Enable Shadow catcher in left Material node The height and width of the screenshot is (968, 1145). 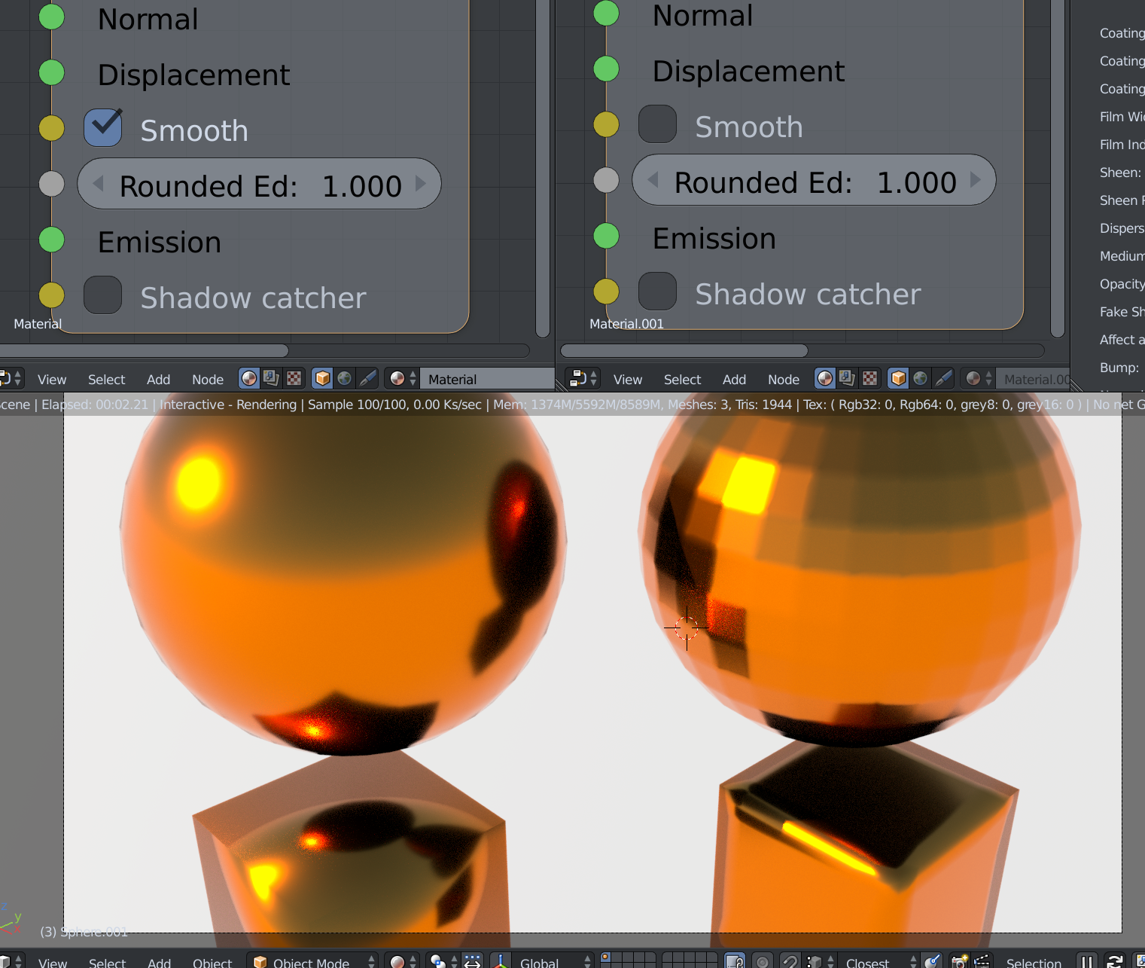[x=103, y=295]
